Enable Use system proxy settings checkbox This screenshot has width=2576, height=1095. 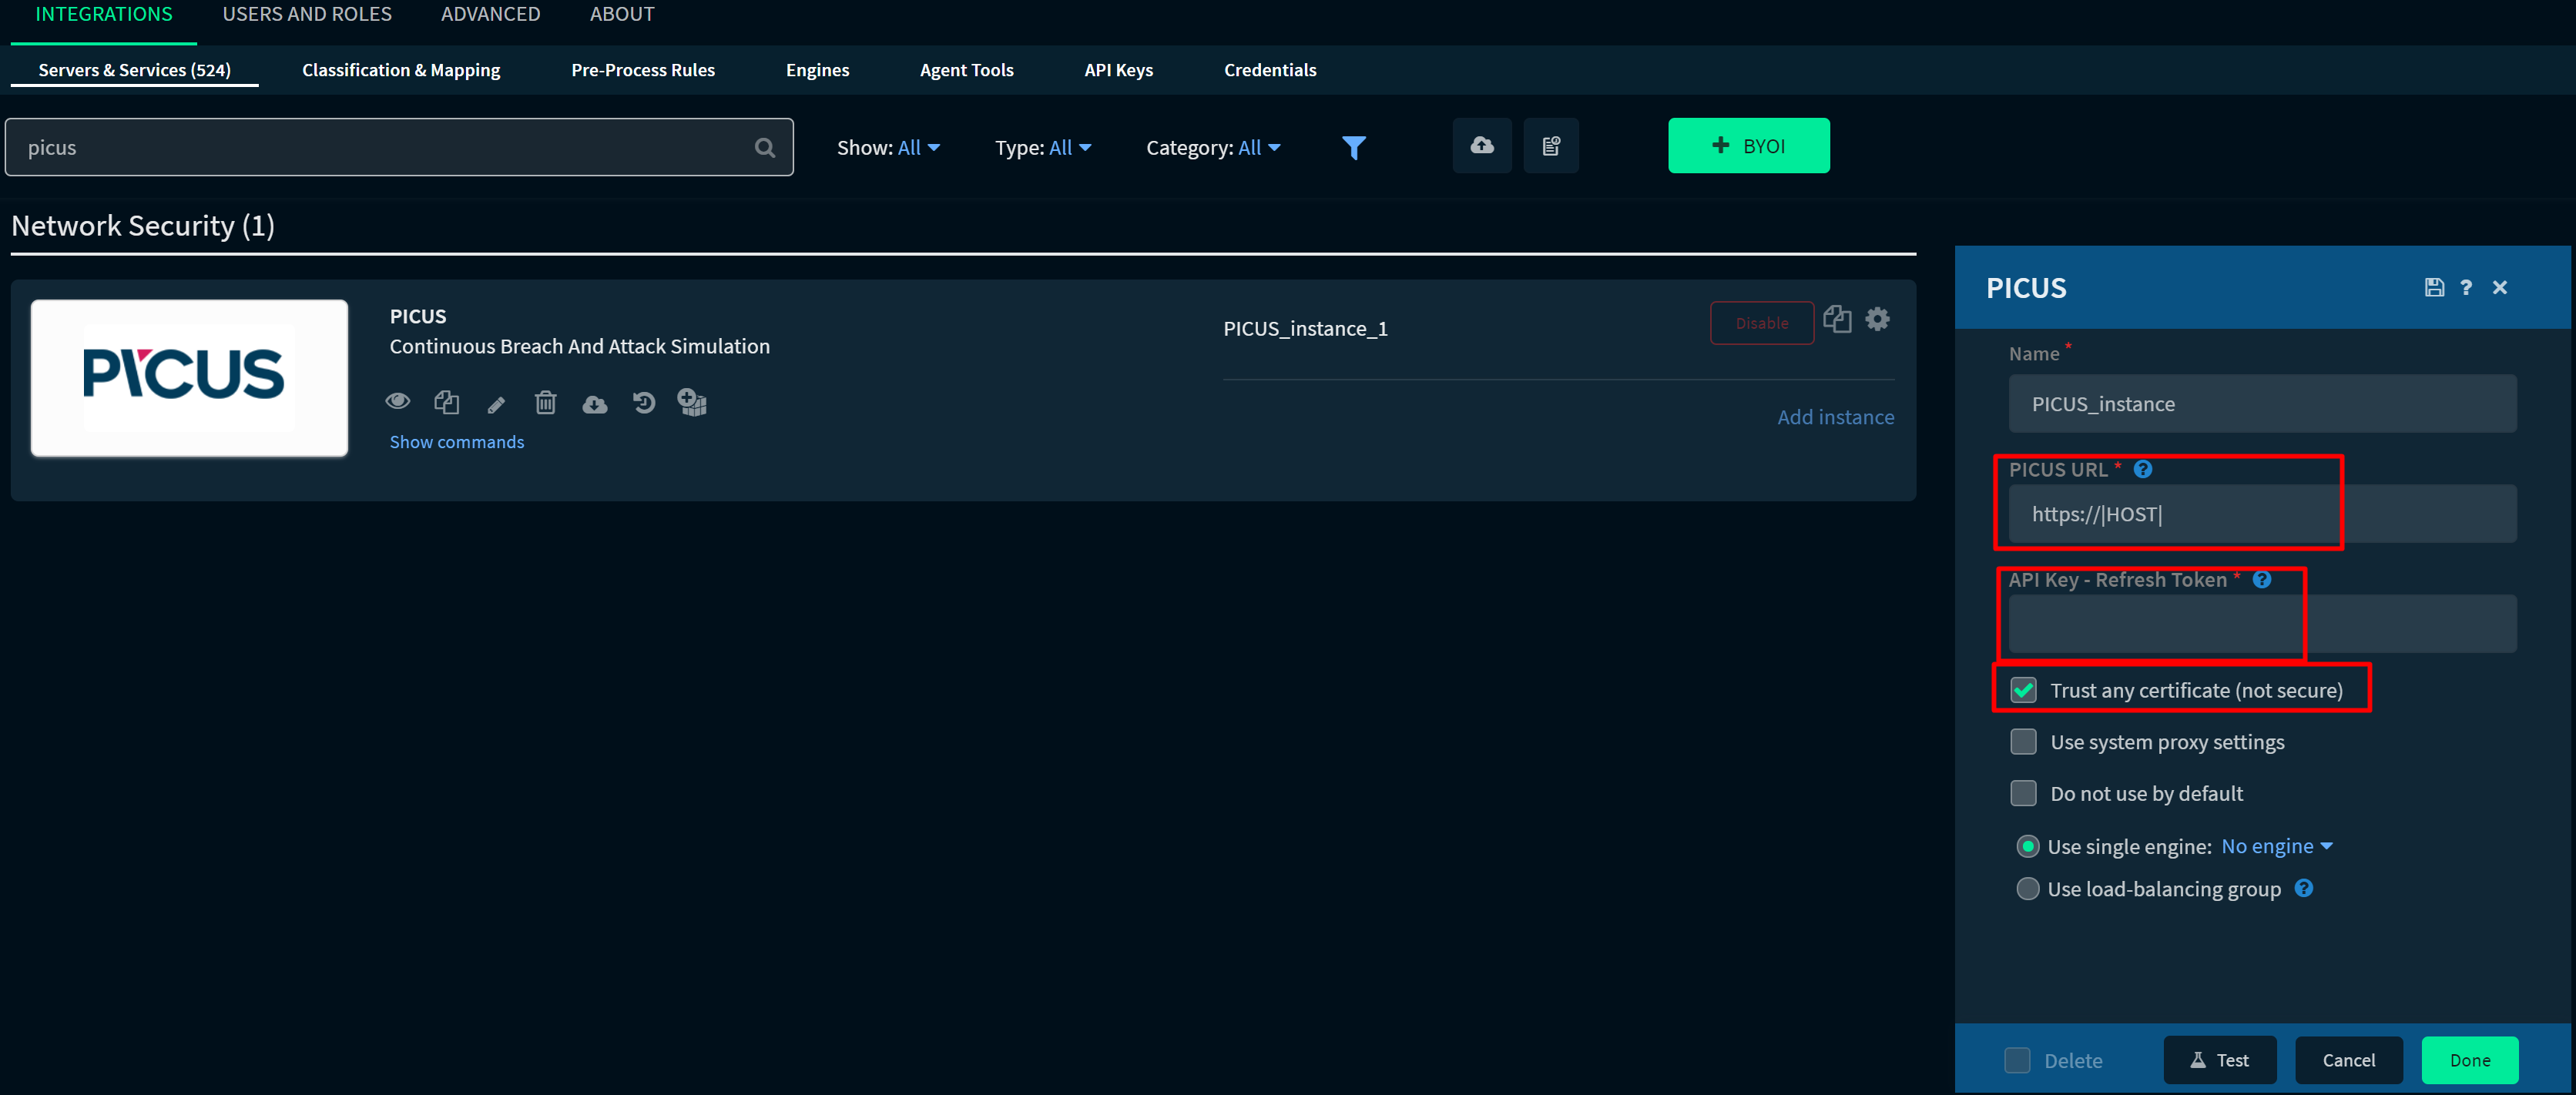pyautogui.click(x=2023, y=742)
